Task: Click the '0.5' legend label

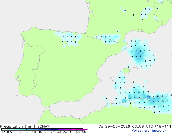Action: (9, 132)
